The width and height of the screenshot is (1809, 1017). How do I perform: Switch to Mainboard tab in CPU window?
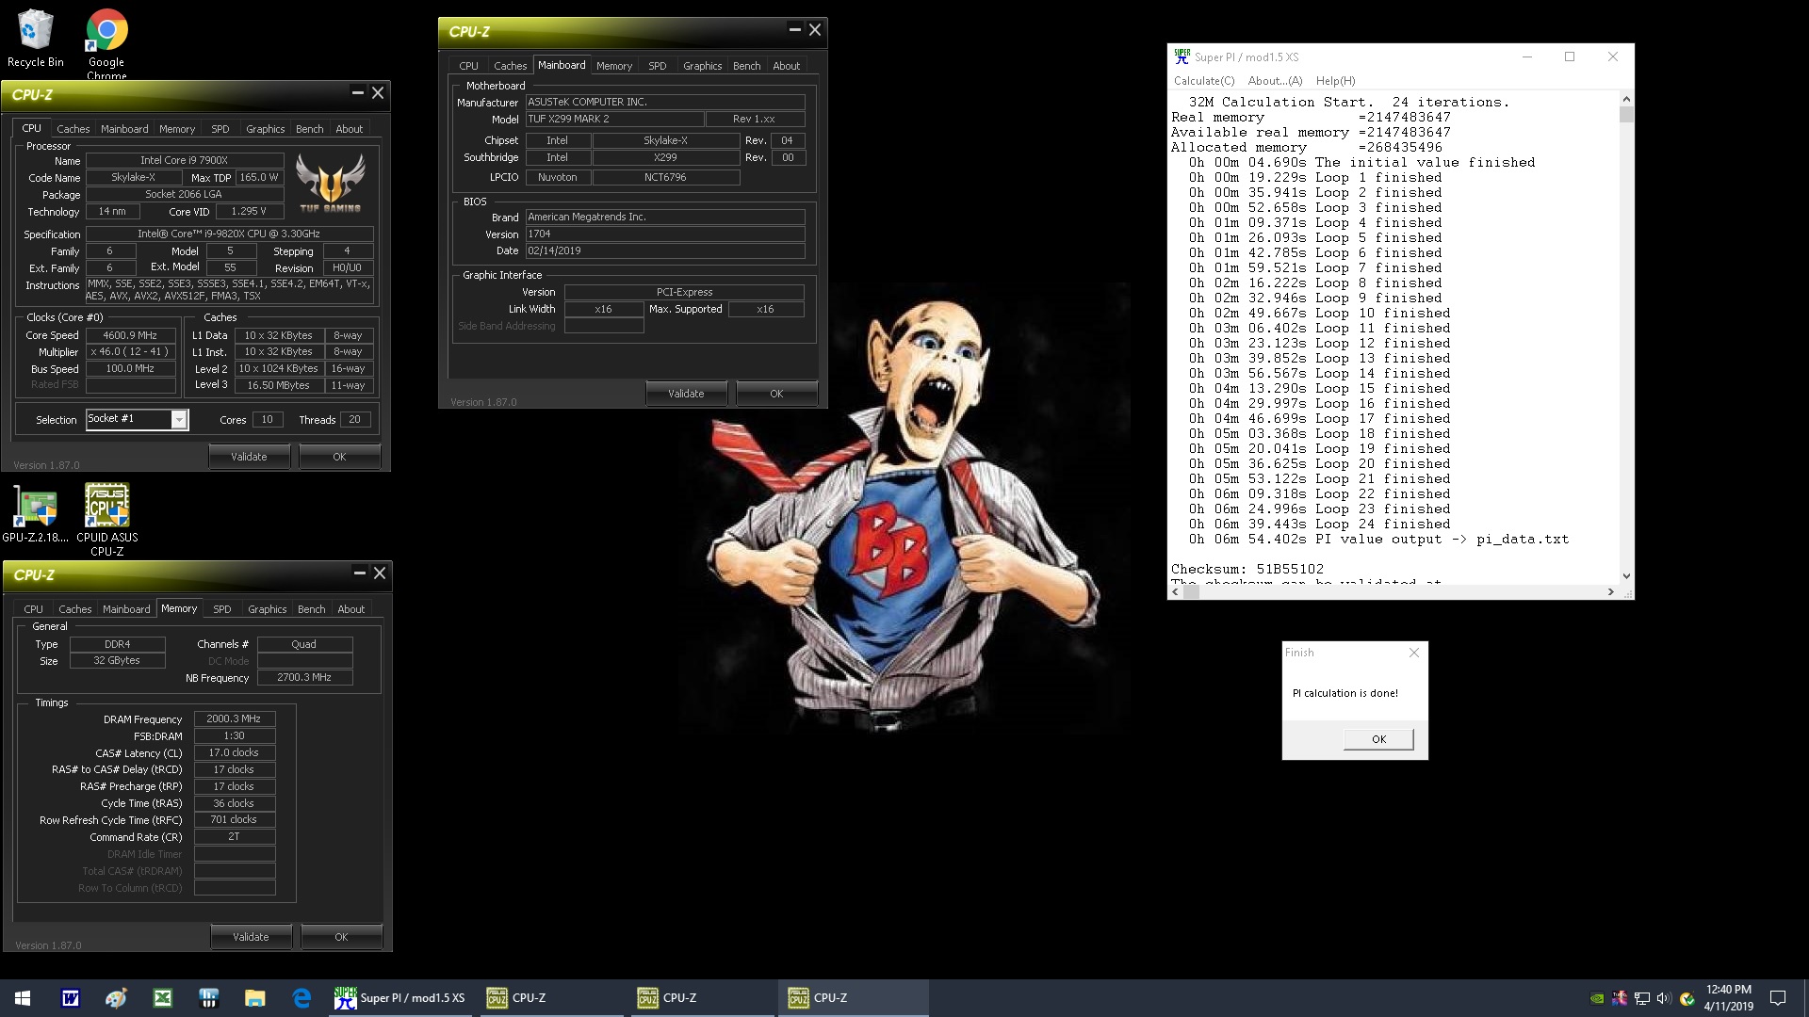point(124,129)
